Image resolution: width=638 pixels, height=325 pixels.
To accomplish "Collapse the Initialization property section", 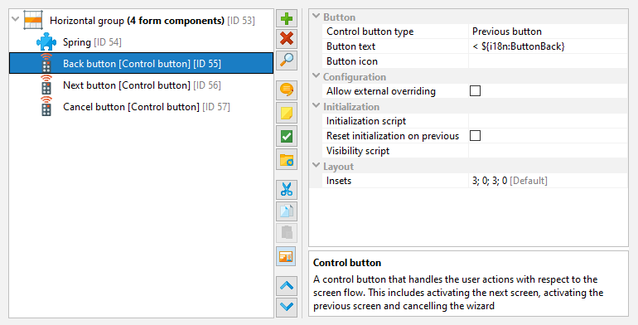I will [316, 106].
